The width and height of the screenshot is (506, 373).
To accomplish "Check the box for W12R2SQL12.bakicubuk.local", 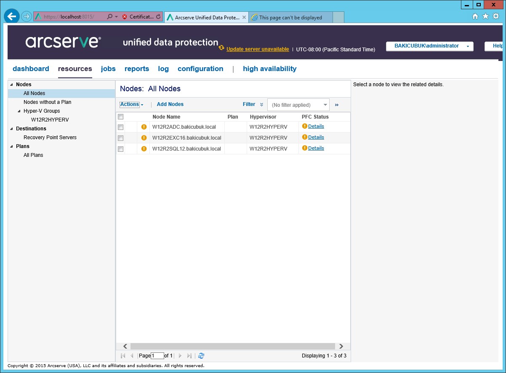I will (121, 149).
